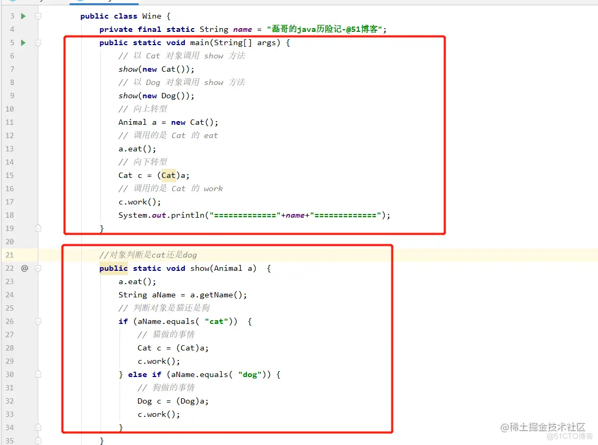This screenshot has height=445, width=598.
Task: Place cursor on class name Wine
Action: click(151, 16)
